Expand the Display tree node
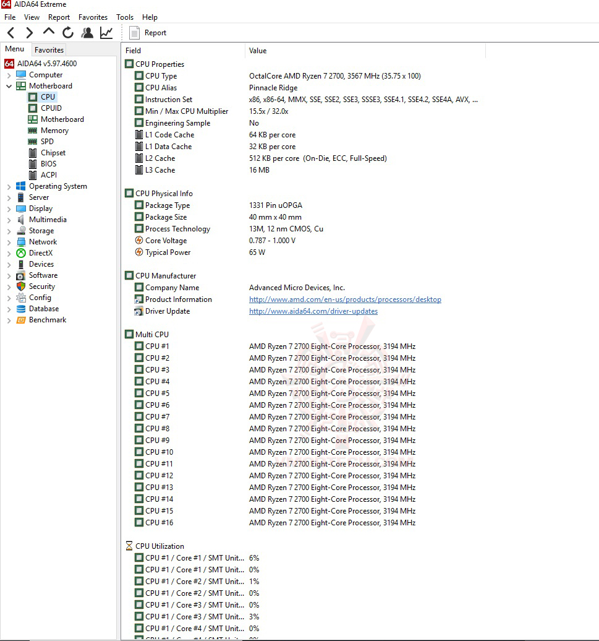Screen dimensions: 599x641 (9, 209)
